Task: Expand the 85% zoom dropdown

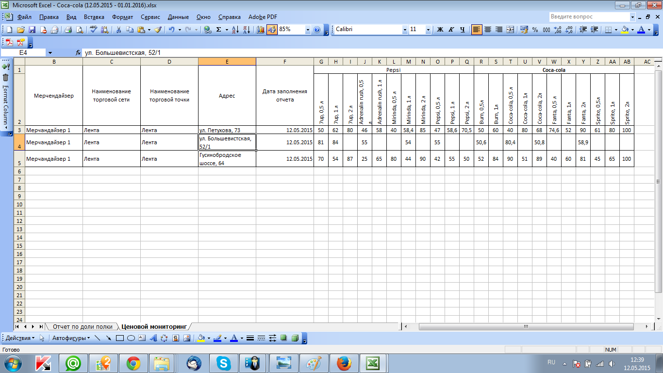Action: (x=308, y=30)
